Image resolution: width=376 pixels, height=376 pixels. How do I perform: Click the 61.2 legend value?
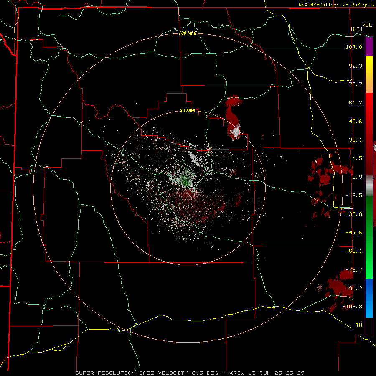click(x=356, y=103)
